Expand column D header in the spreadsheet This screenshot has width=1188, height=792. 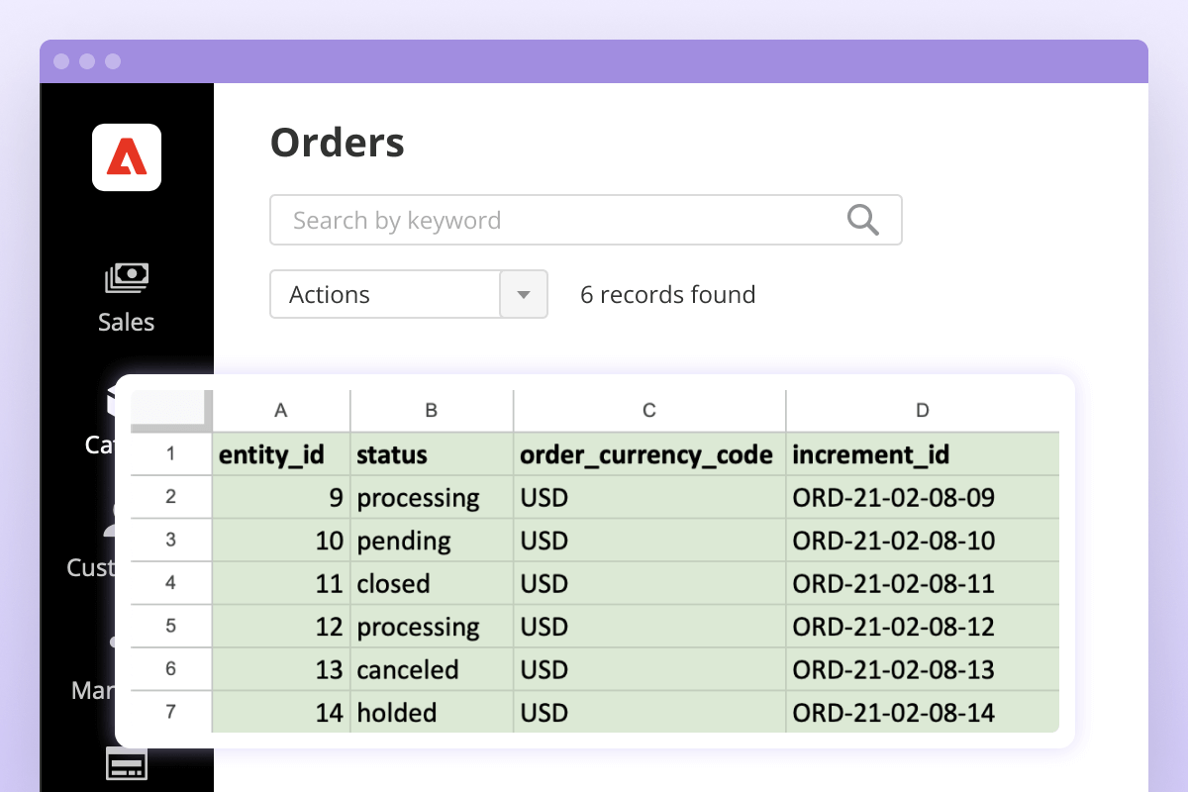tap(922, 409)
